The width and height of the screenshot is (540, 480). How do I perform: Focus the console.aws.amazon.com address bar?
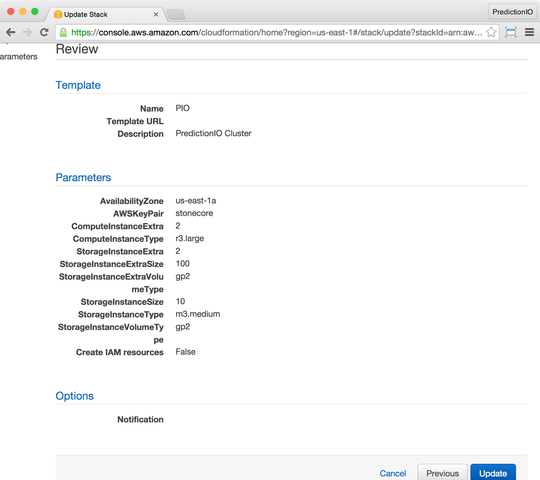pyautogui.click(x=270, y=32)
